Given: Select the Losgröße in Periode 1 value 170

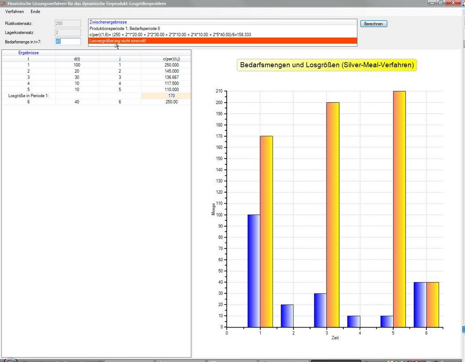Looking at the screenshot, I should (x=171, y=96).
